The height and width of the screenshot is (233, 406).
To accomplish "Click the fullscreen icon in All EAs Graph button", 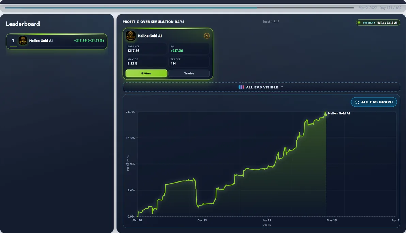I will coord(357,102).
